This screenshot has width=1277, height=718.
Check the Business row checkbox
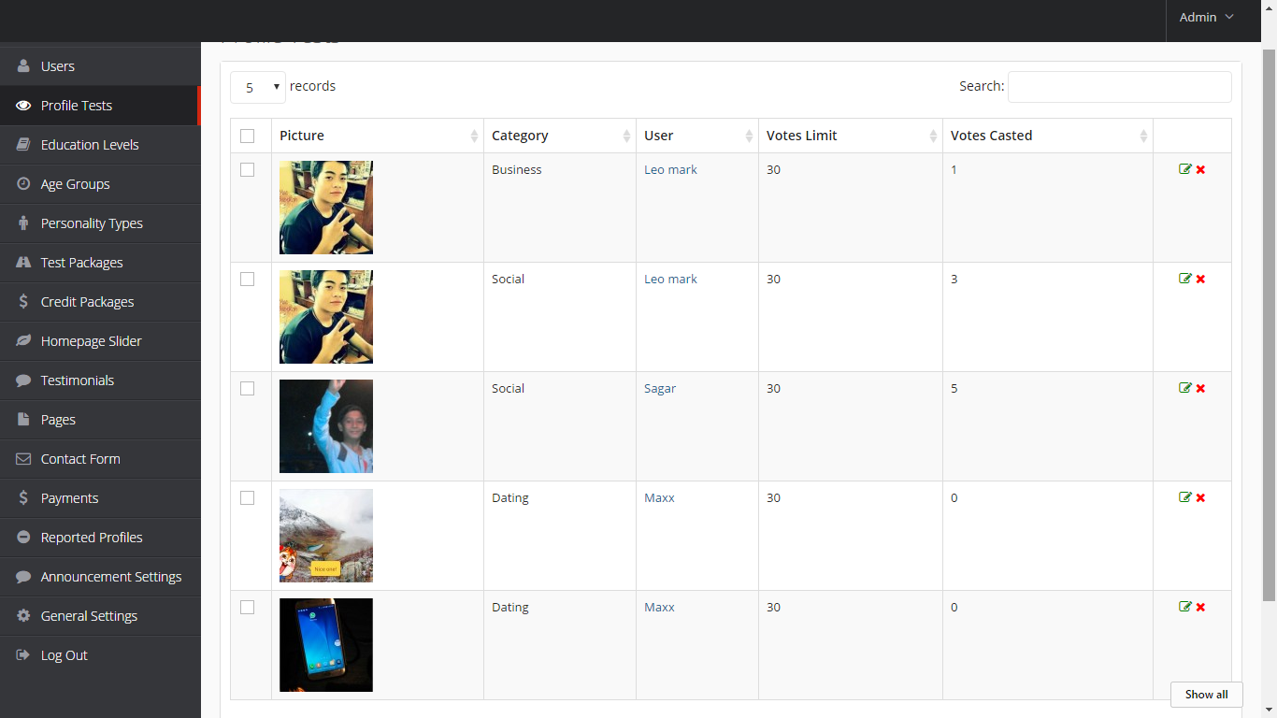click(247, 169)
